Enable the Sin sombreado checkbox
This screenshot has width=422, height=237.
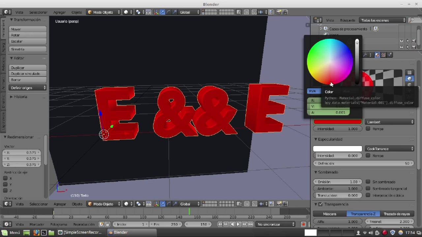coord(368,182)
